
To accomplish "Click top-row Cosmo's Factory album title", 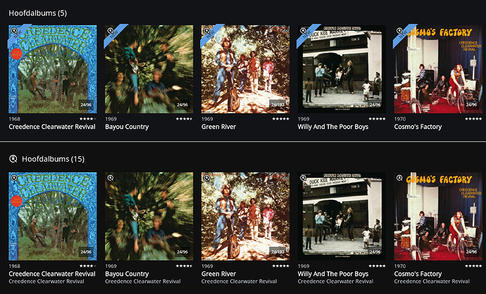I will point(418,127).
